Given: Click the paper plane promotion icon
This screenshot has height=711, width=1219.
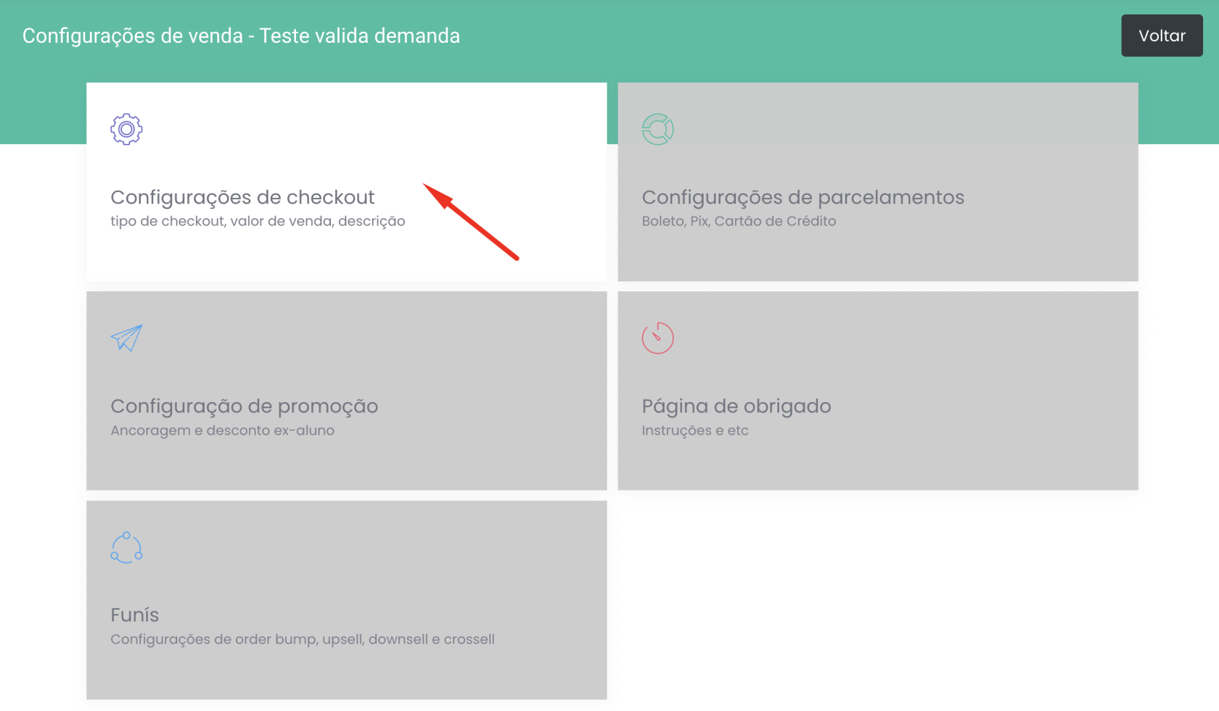Looking at the screenshot, I should (126, 338).
